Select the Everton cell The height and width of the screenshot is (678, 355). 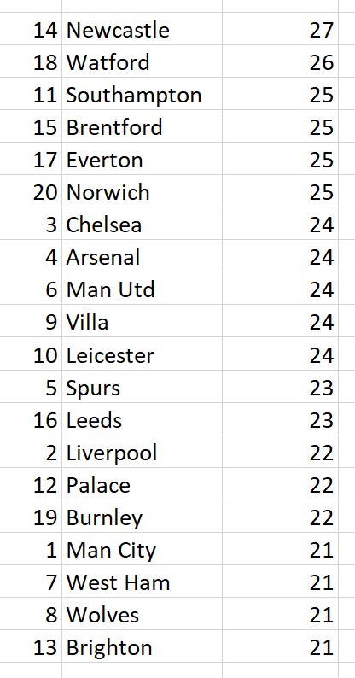(x=143, y=159)
